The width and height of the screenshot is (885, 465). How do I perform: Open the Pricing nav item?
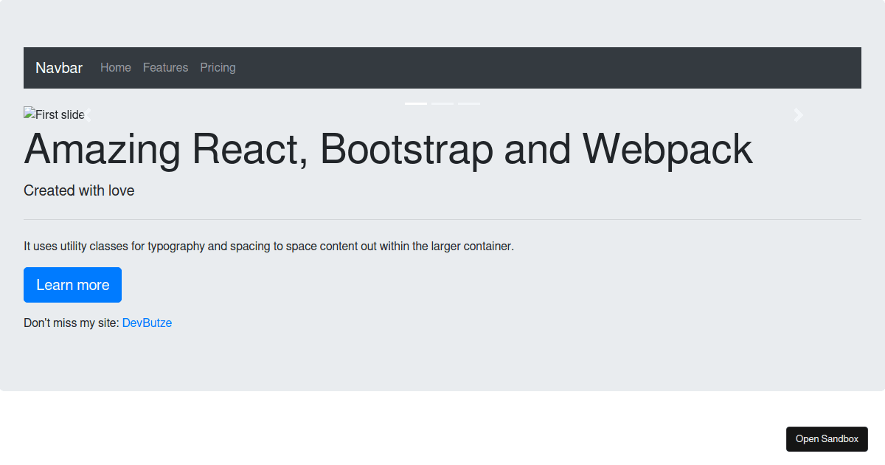click(218, 68)
